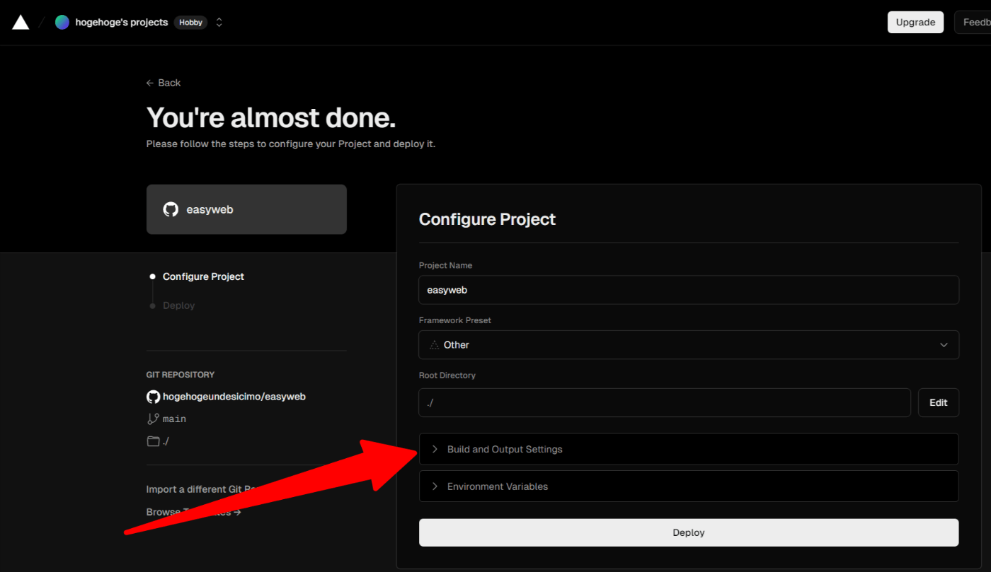Open hogehogeundesicimo/easyweb repository link
Image resolution: width=991 pixels, height=572 pixels.
[234, 397]
